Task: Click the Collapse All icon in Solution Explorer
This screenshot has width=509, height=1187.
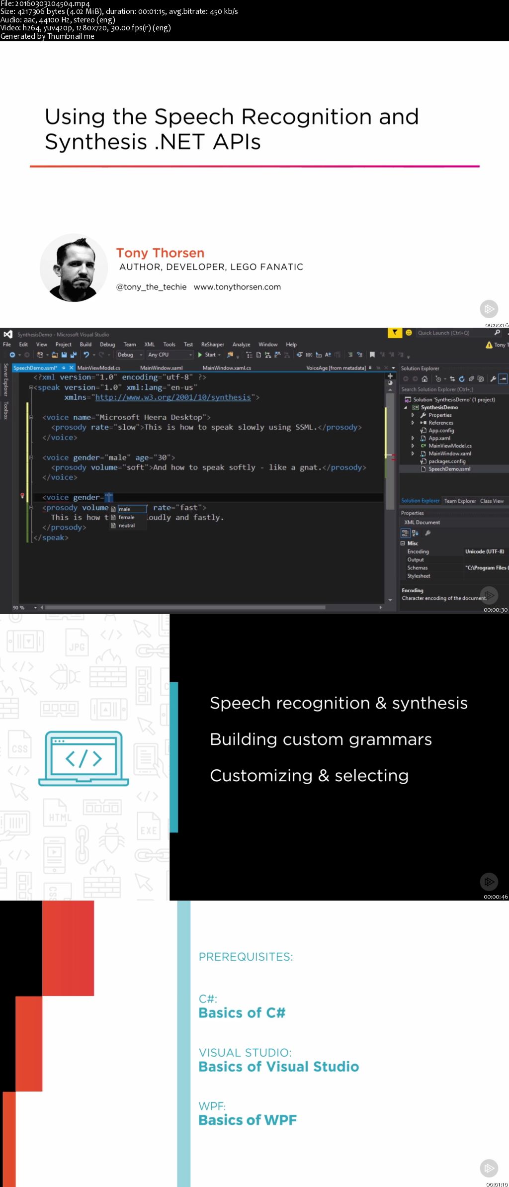Action: (471, 379)
